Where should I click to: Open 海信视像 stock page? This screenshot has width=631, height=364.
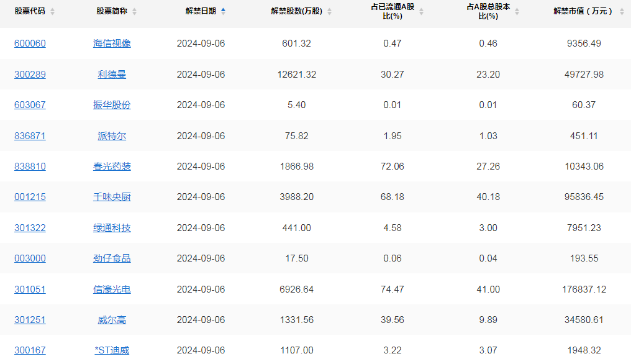[112, 43]
